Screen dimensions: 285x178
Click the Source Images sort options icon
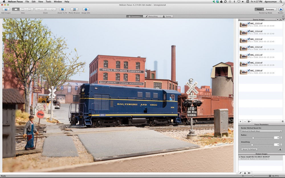(283, 19)
